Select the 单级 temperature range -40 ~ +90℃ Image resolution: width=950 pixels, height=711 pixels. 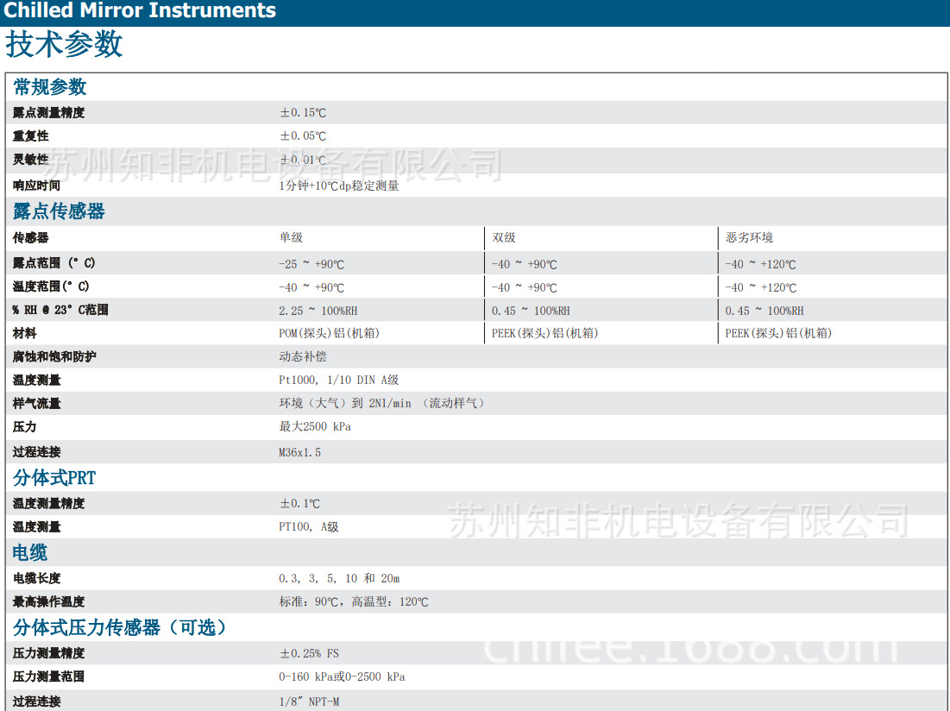click(x=311, y=287)
